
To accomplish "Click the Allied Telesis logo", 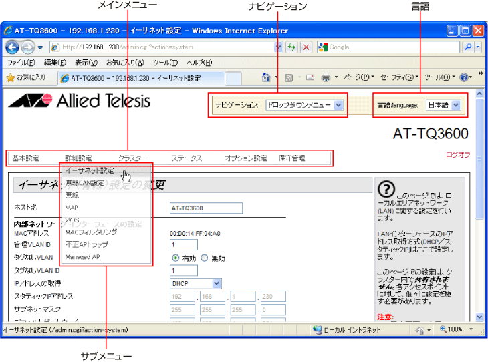I will click(x=80, y=100).
